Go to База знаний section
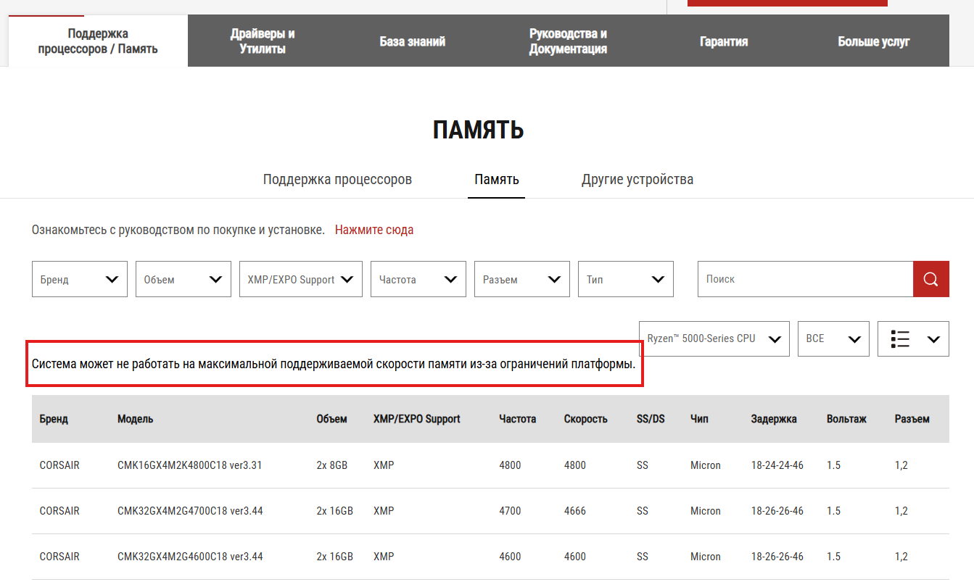The height and width of the screenshot is (582, 974). pos(412,41)
